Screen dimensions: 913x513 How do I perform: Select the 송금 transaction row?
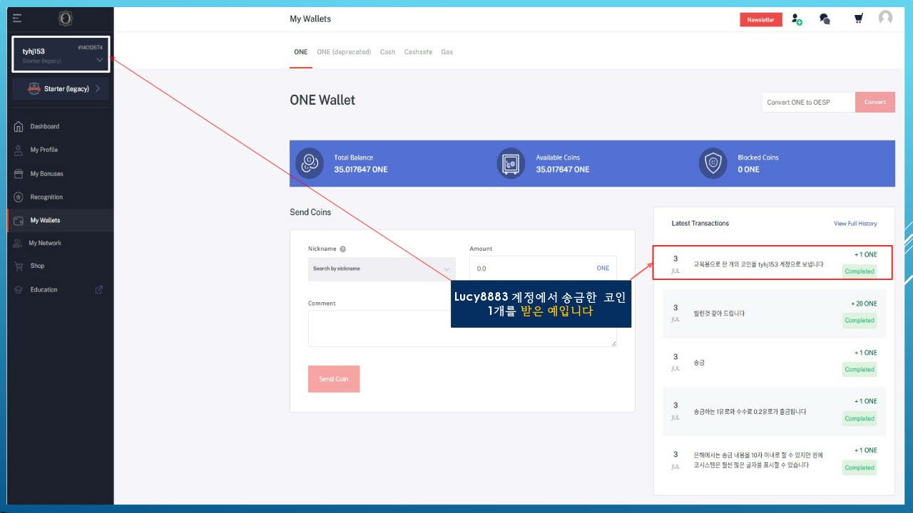click(x=774, y=362)
